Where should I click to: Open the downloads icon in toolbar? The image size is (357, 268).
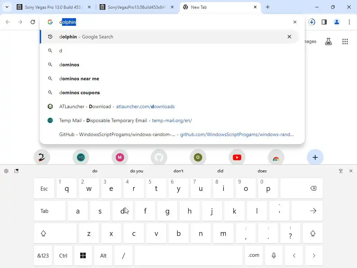click(312, 22)
